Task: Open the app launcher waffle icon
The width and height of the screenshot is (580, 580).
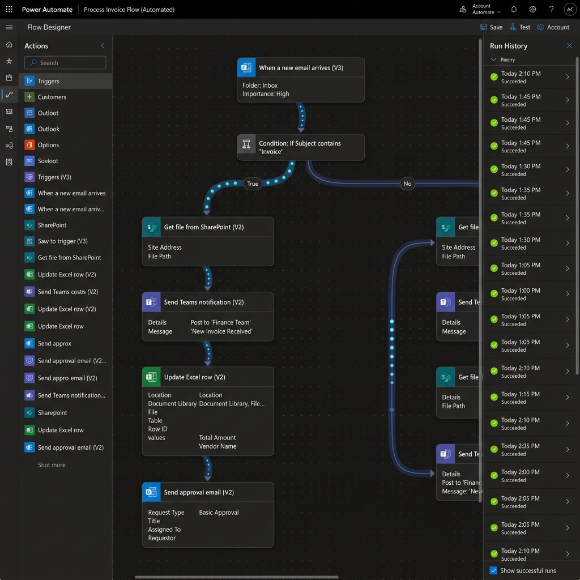Action: click(x=9, y=9)
